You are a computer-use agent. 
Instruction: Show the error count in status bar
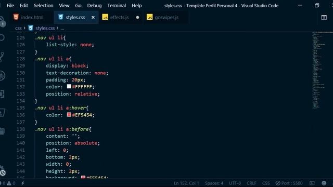(3, 183)
